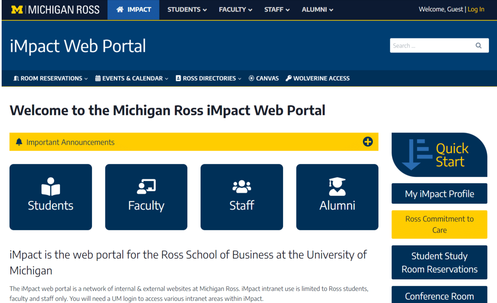Expand the Ross Directories dropdown
This screenshot has height=303, width=497.
pos(209,78)
